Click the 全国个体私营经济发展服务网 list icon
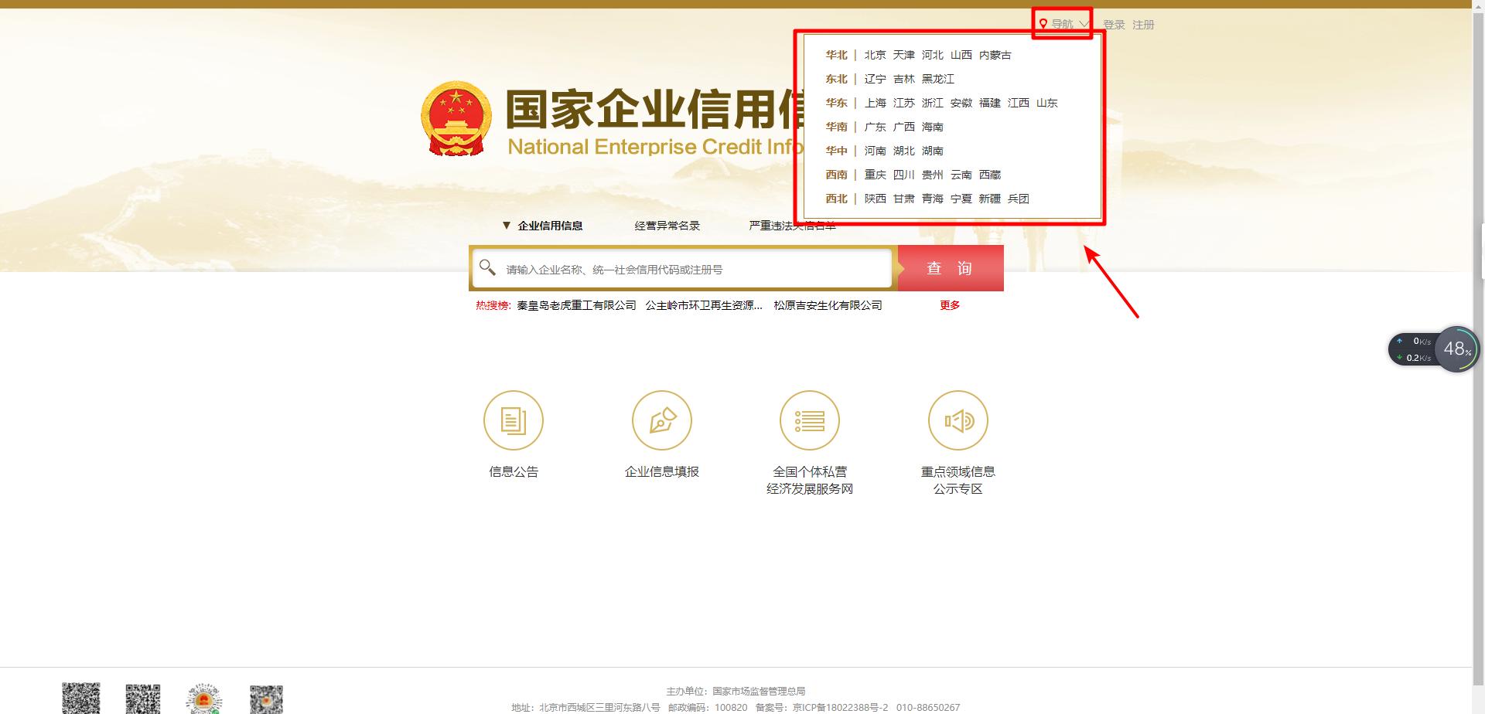This screenshot has height=714, width=1485. click(x=809, y=420)
